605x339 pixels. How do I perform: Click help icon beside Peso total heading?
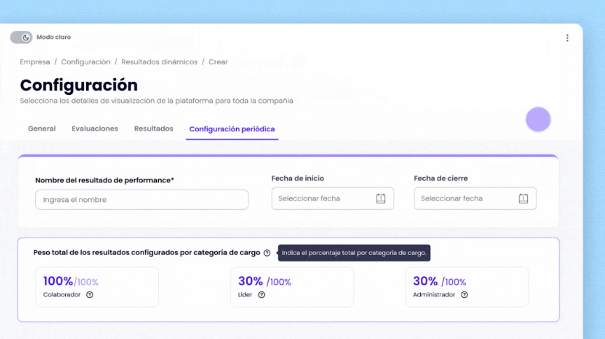[267, 253]
